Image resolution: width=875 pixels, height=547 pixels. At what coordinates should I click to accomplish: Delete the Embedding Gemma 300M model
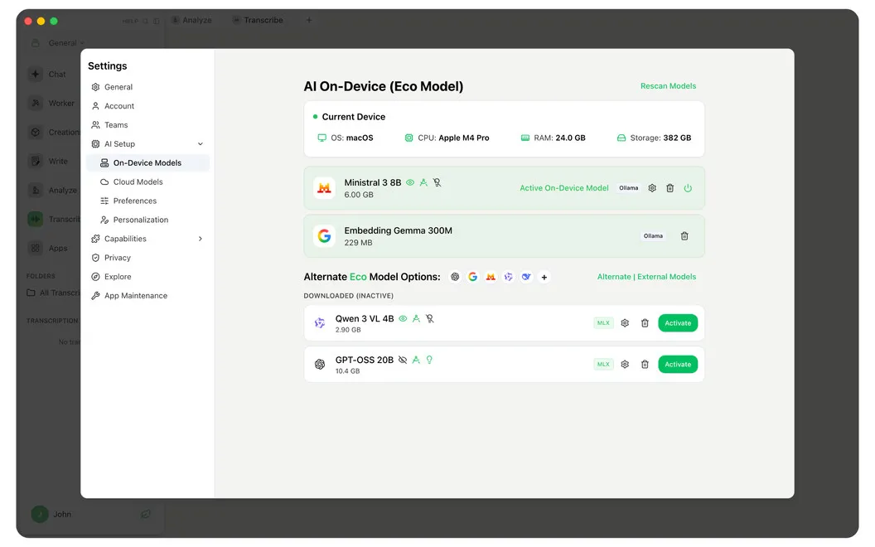[x=684, y=236]
